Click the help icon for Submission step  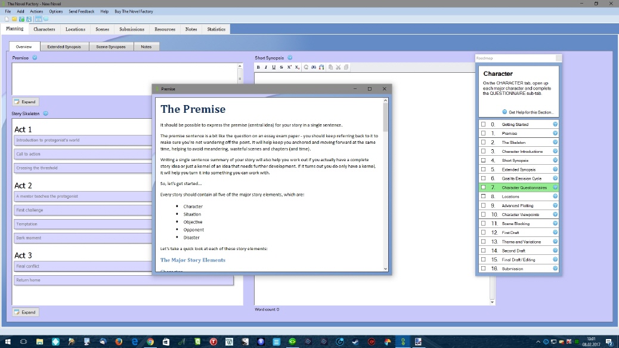(555, 268)
